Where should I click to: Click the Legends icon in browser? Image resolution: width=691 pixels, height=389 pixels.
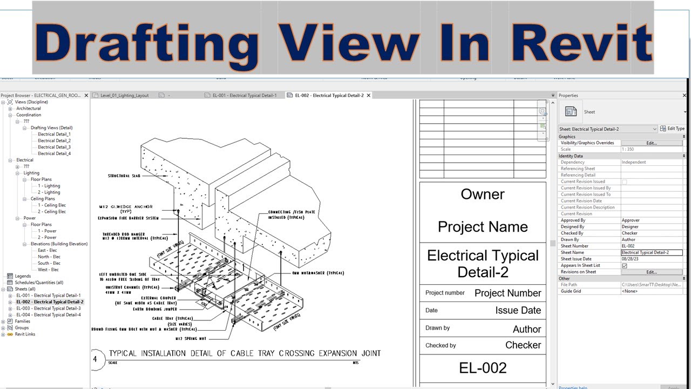coord(10,276)
